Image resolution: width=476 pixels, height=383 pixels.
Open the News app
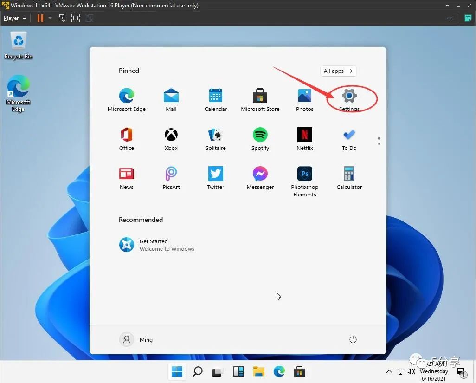(127, 178)
